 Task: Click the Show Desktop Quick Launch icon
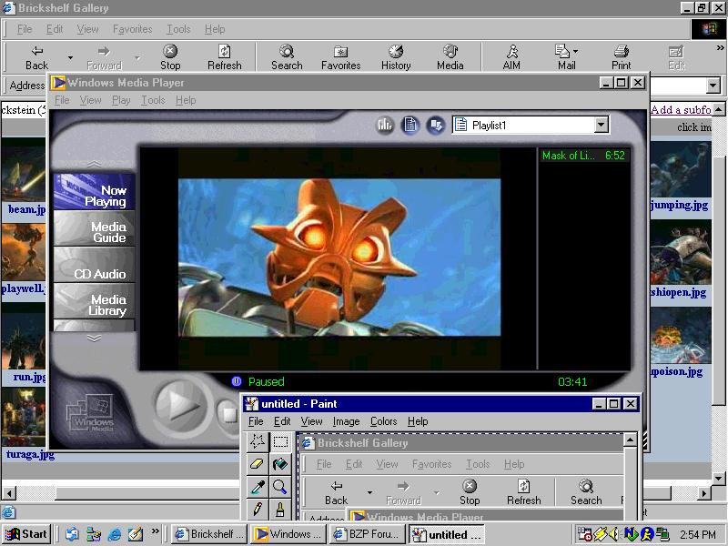tap(135, 534)
